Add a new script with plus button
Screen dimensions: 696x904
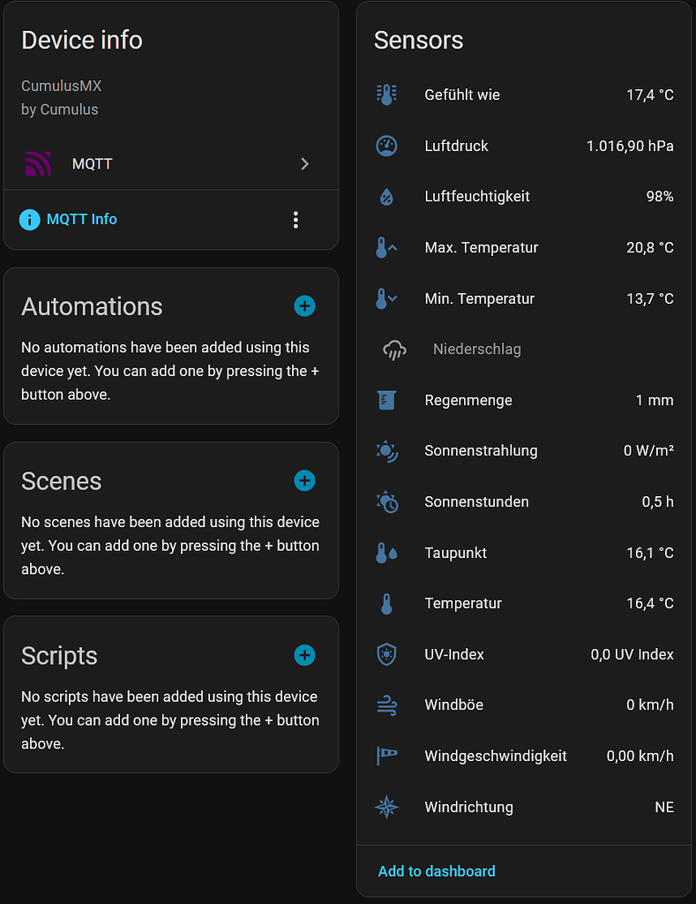305,656
